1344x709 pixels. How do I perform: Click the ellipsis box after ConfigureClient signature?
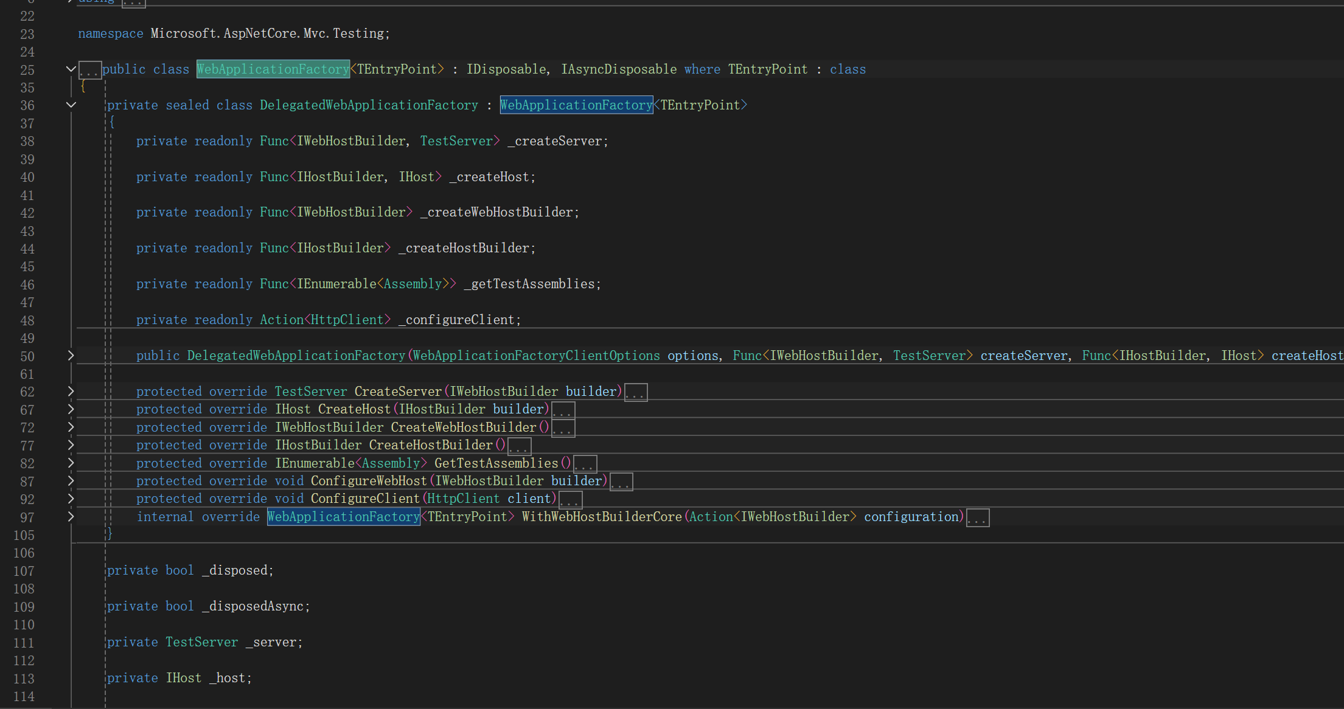point(570,500)
